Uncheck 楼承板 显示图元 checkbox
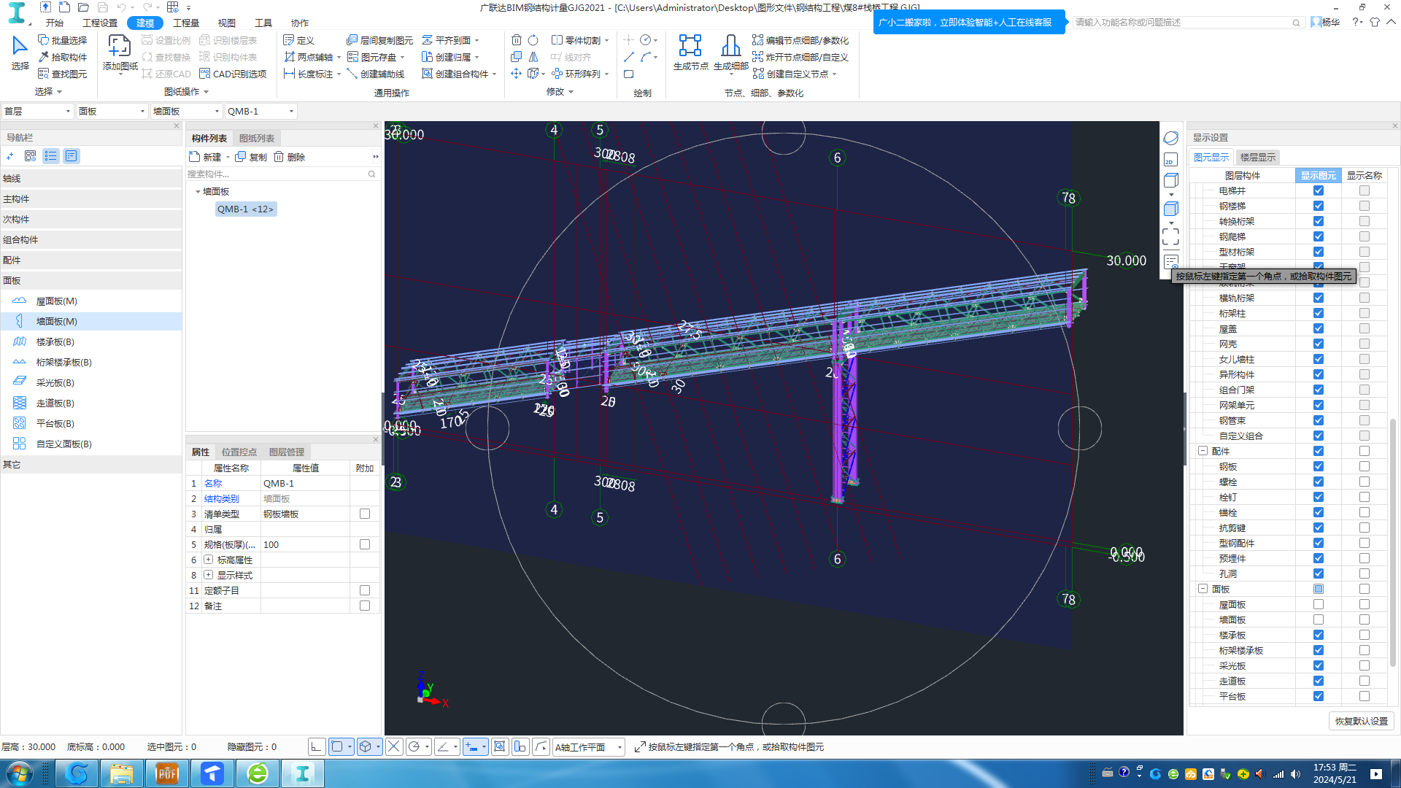 click(x=1318, y=635)
